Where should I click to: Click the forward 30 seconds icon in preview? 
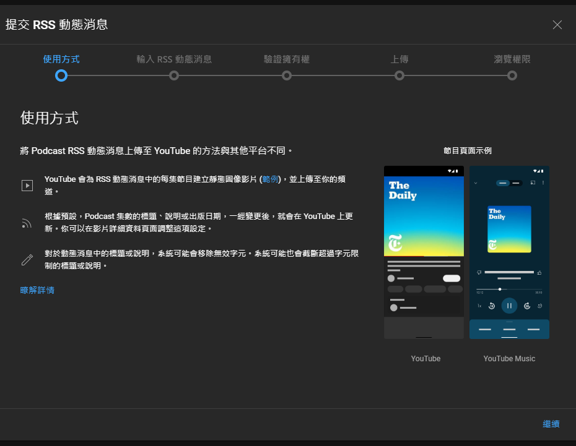[x=527, y=306]
